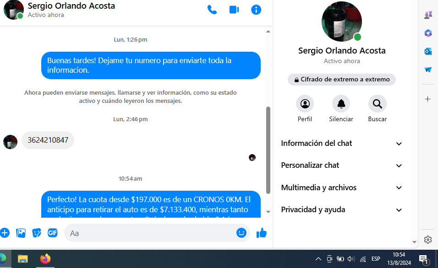The width and height of the screenshot is (438, 268).
Task: Search the conversation with Buscar
Action: [377, 104]
